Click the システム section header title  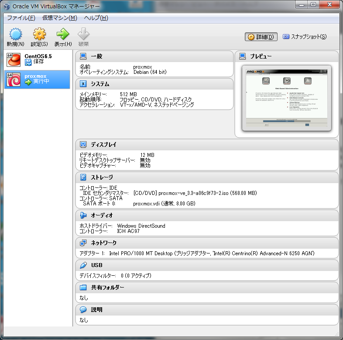pyautogui.click(x=100, y=84)
